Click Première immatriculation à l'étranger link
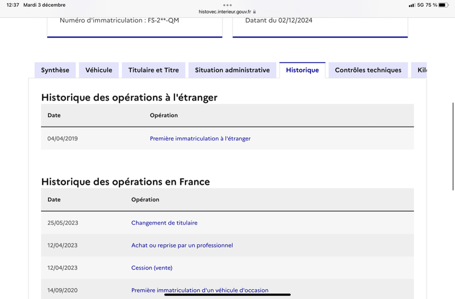 200,138
